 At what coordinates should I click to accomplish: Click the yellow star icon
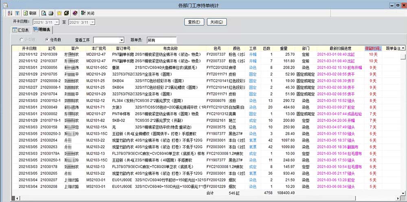point(59,13)
